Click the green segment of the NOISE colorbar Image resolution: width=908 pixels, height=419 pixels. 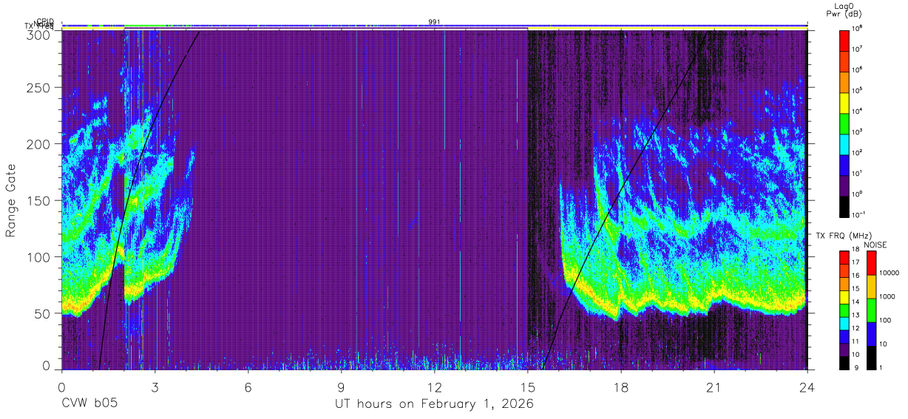871,310
